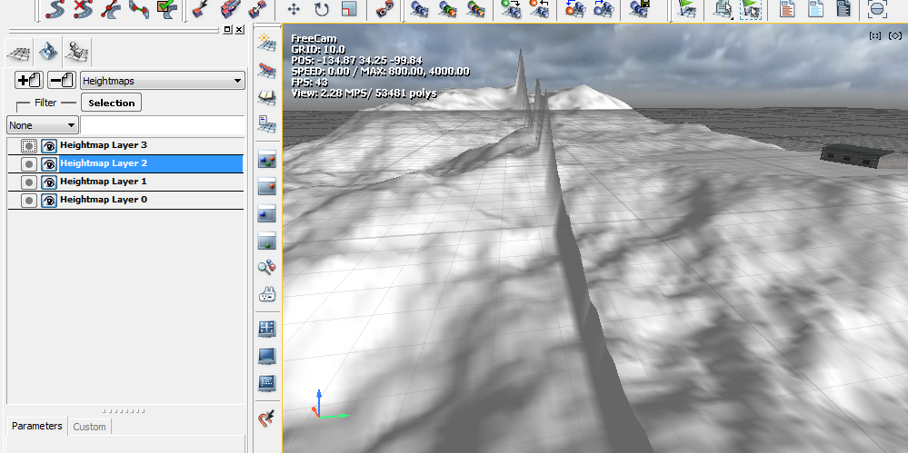
Task: Click the red-dots grid path icon
Action: click(x=266, y=69)
